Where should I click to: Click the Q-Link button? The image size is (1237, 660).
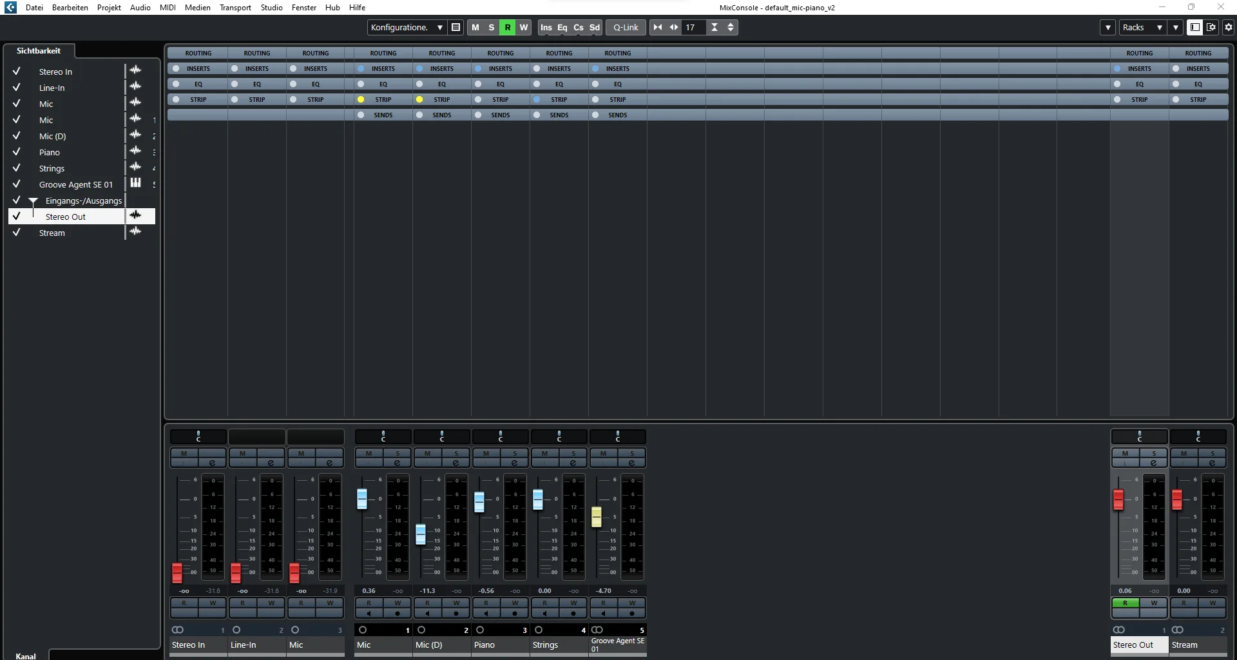626,27
